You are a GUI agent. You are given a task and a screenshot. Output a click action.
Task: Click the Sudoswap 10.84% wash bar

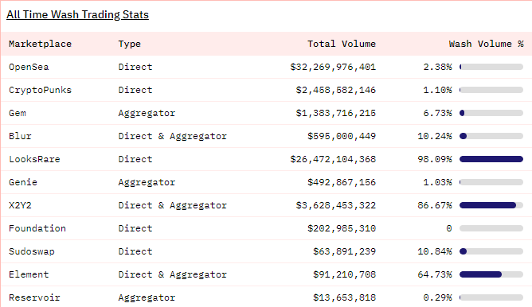pos(491,251)
